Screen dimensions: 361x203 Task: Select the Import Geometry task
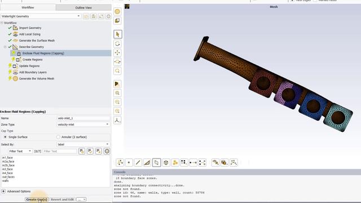[x=30, y=28]
